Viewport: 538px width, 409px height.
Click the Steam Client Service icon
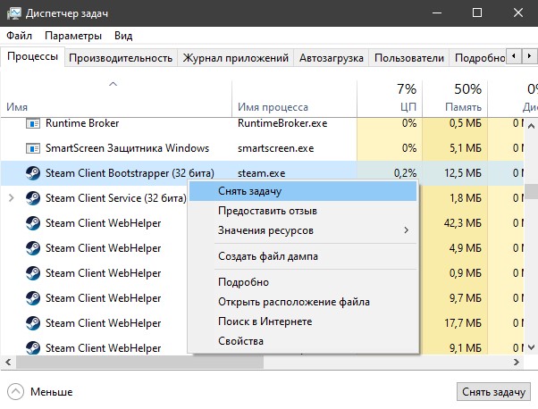[33, 198]
